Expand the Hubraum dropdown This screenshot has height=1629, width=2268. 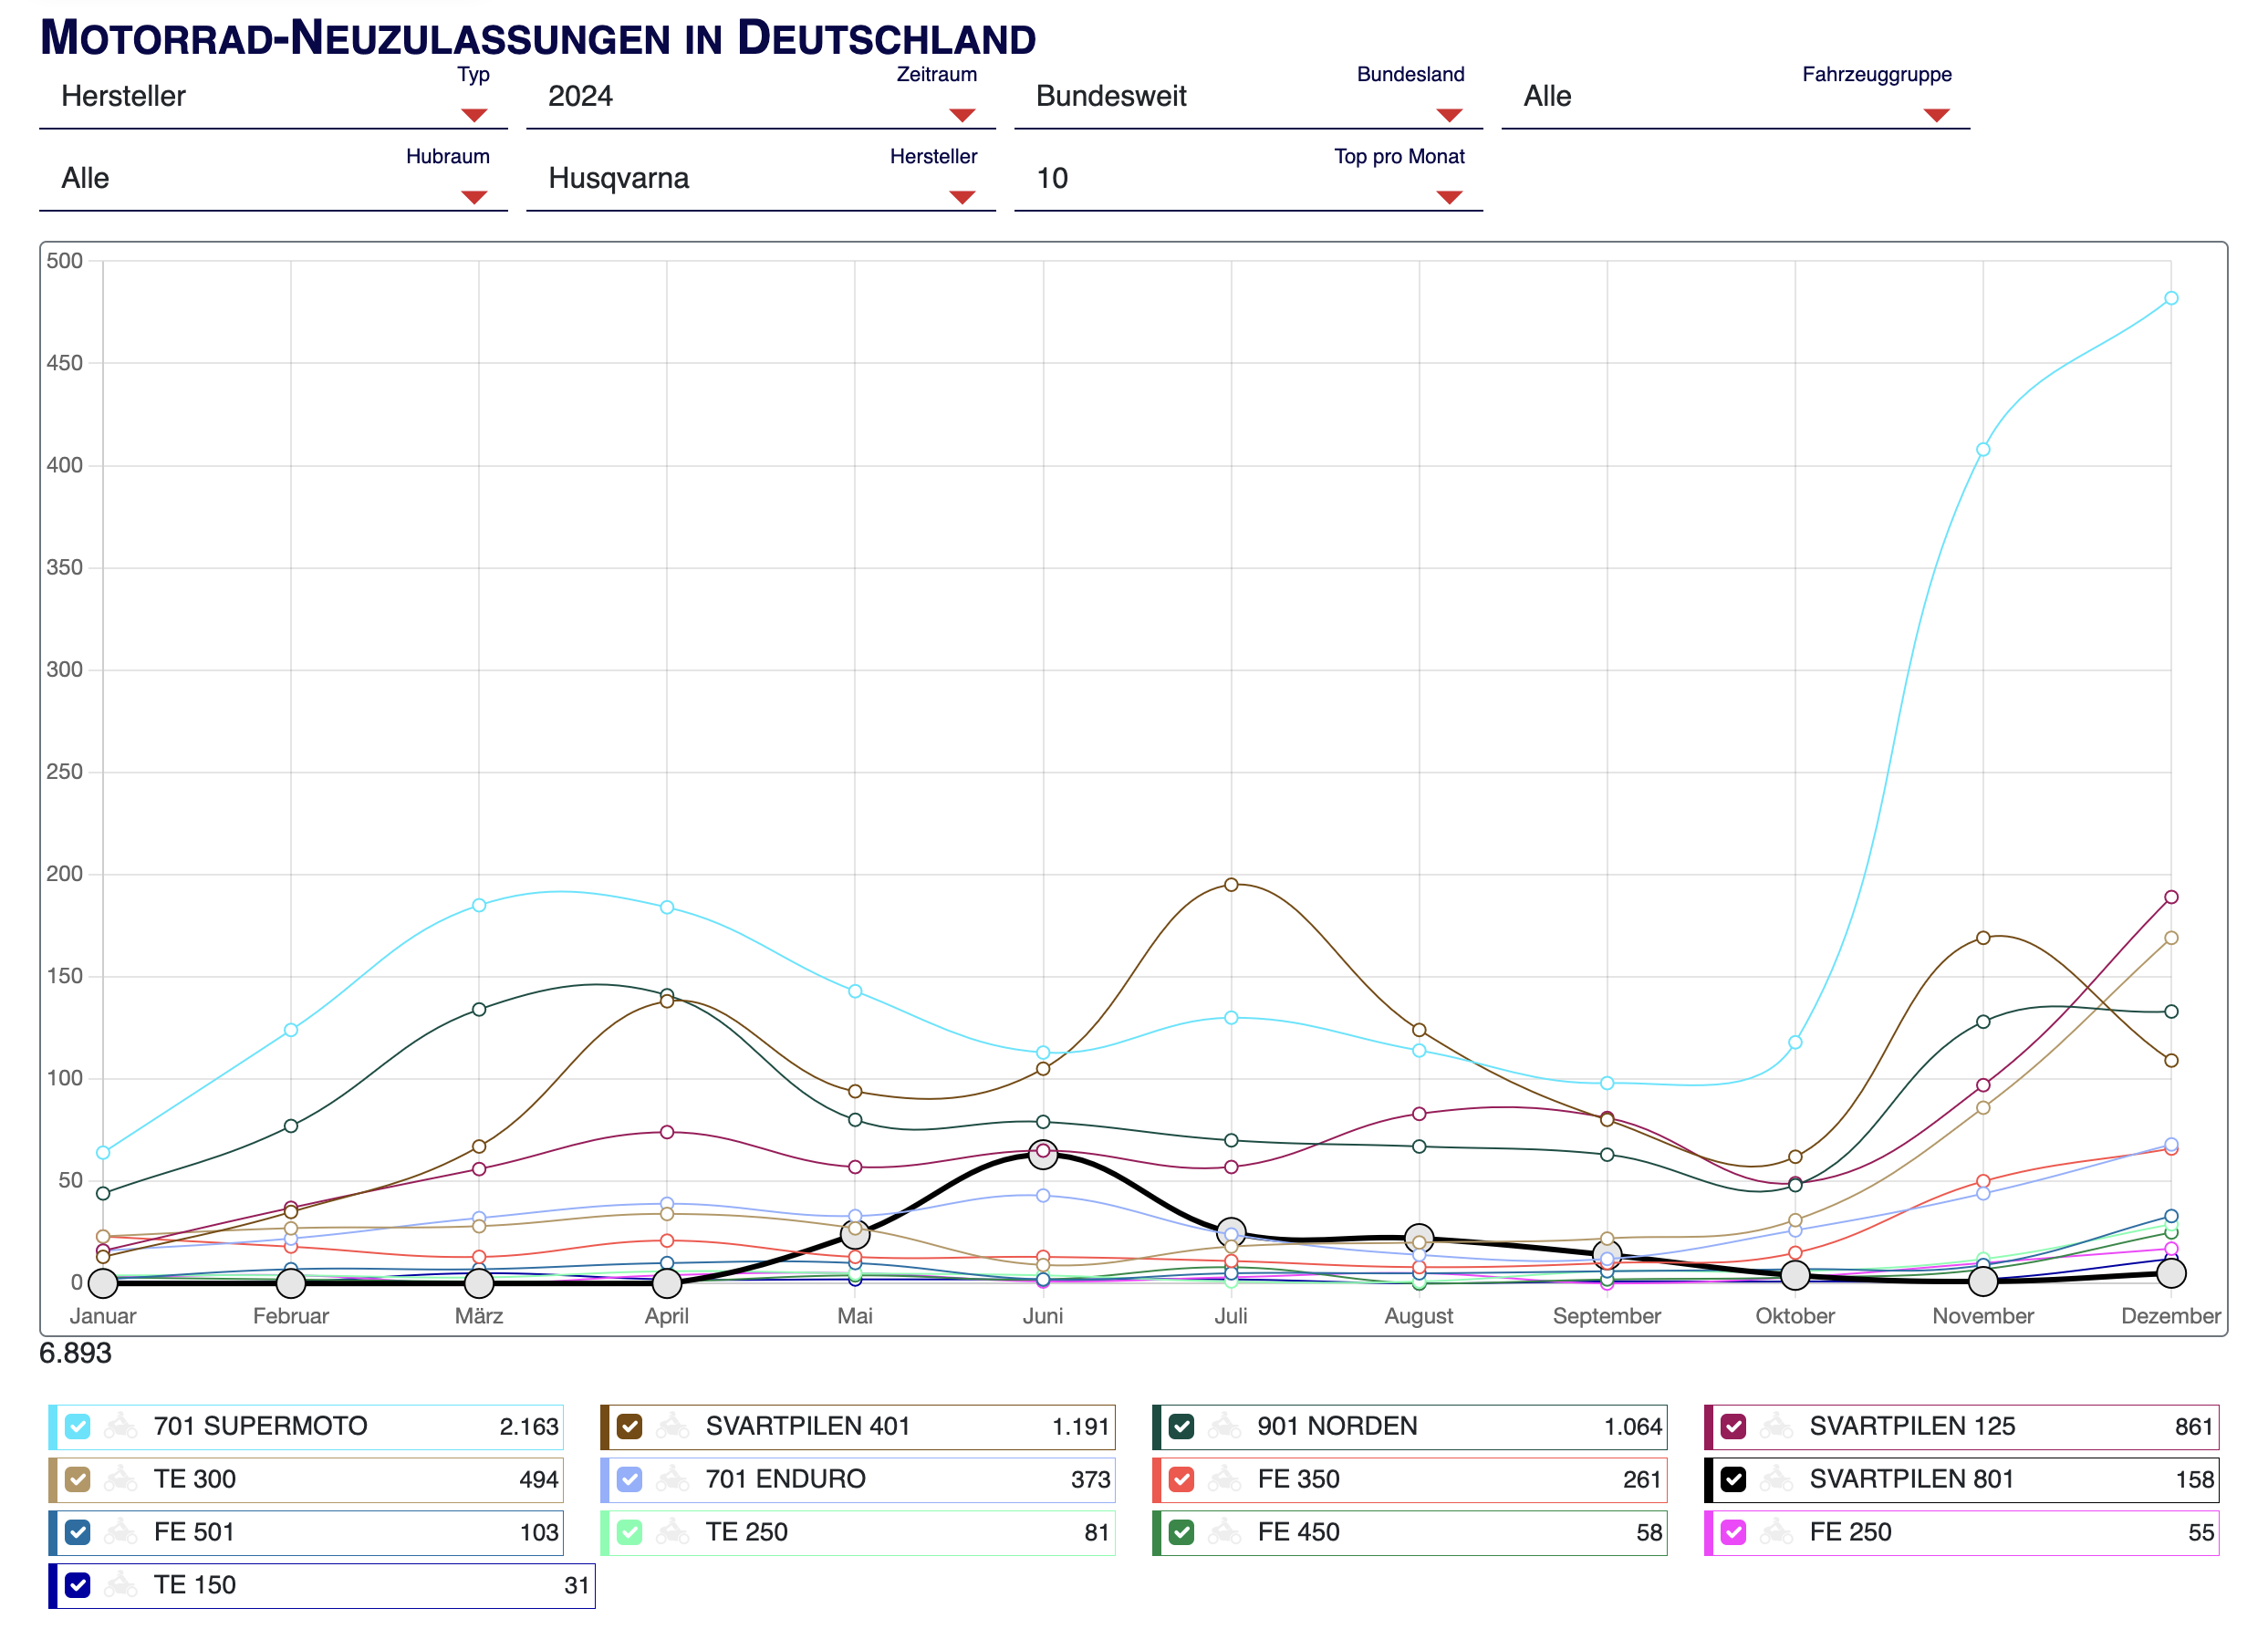[x=273, y=179]
